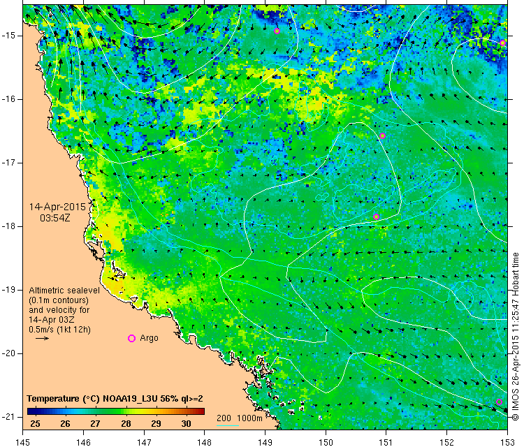
Task: Click the "Argo" legend label
Action: coord(149,338)
